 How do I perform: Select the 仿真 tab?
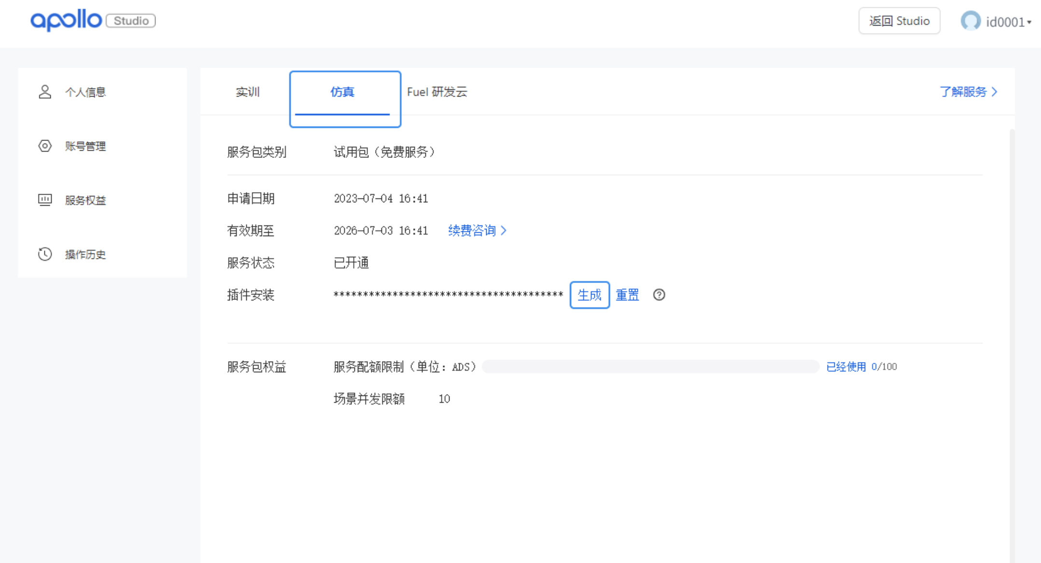pyautogui.click(x=343, y=92)
